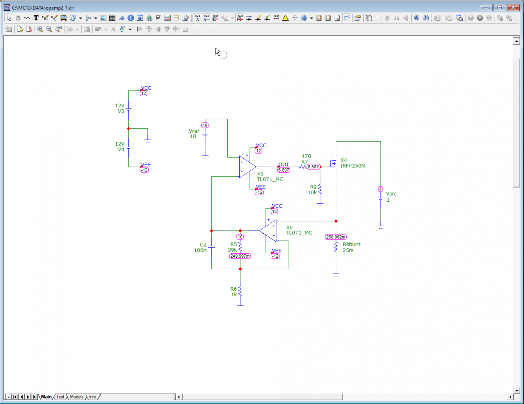Click the vertical scrollbar down arrow

[516, 390]
